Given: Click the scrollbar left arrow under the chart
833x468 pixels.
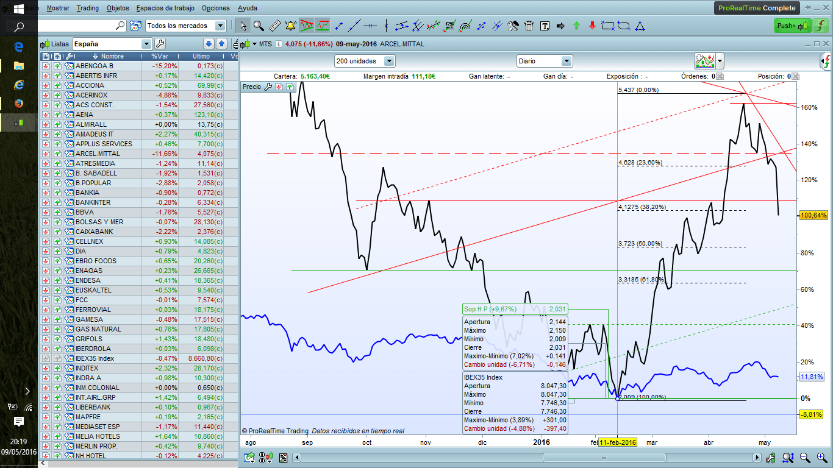Looking at the screenshot, I should click(x=297, y=458).
